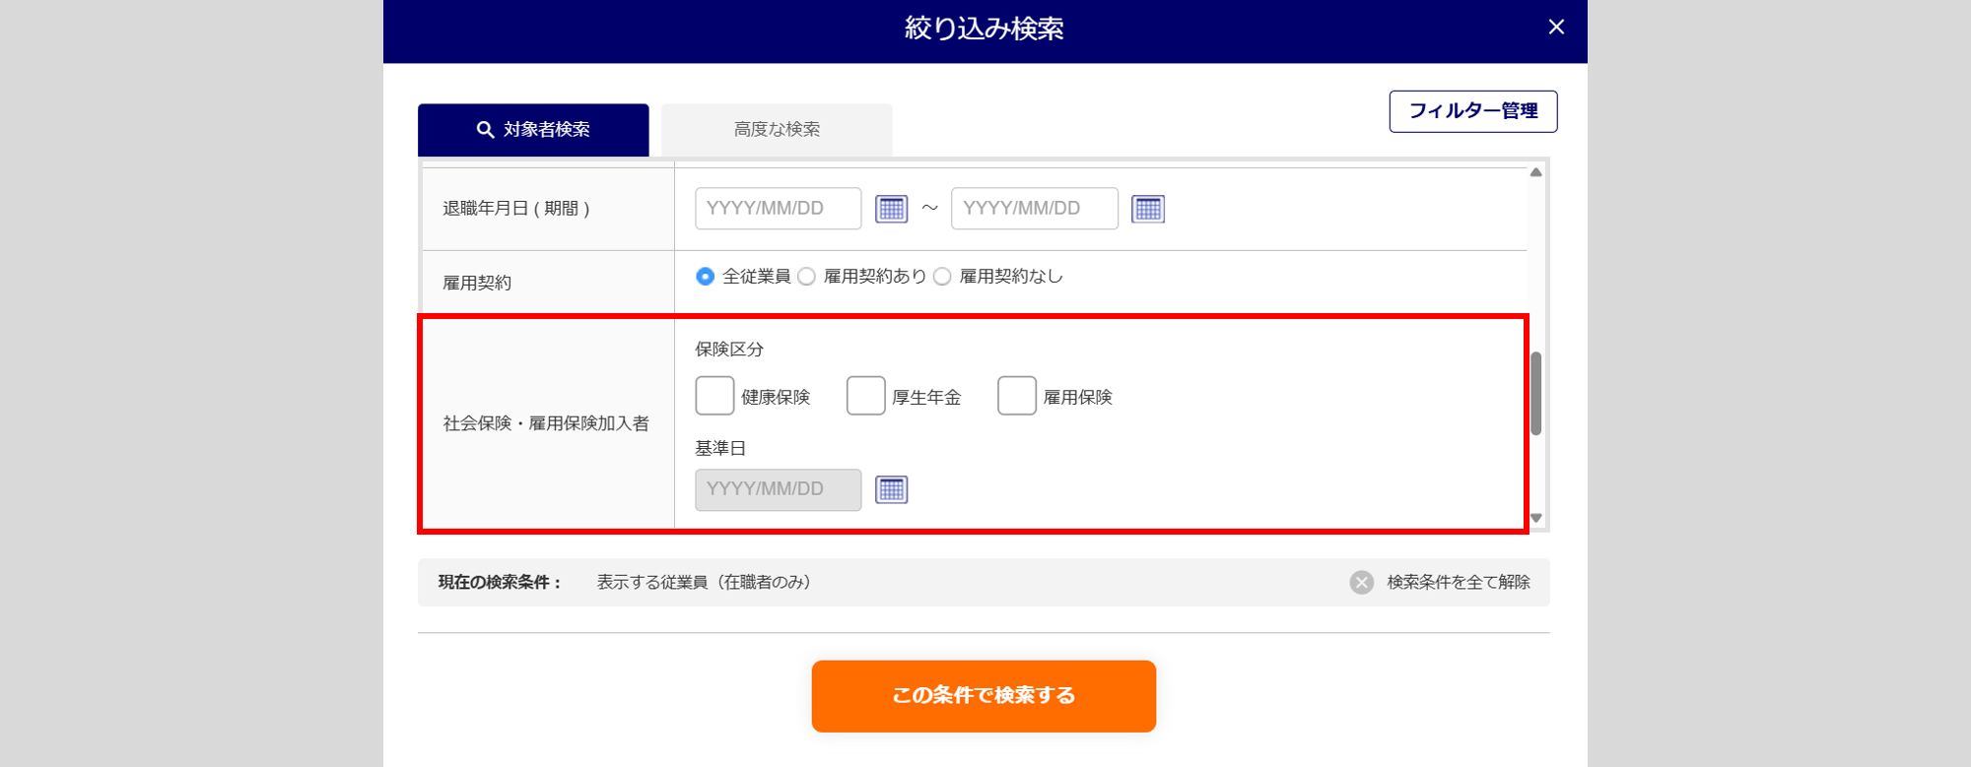Switch to the 高度な検索 tab
1971x767 pixels.
point(777,130)
